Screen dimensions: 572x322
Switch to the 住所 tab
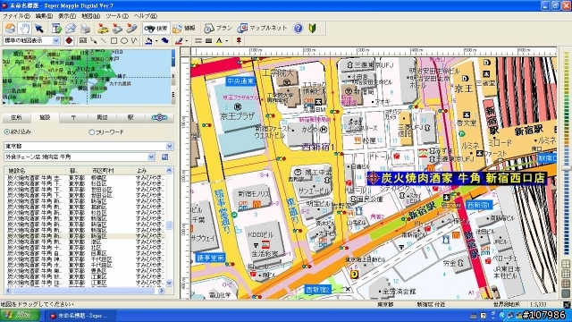[16, 117]
